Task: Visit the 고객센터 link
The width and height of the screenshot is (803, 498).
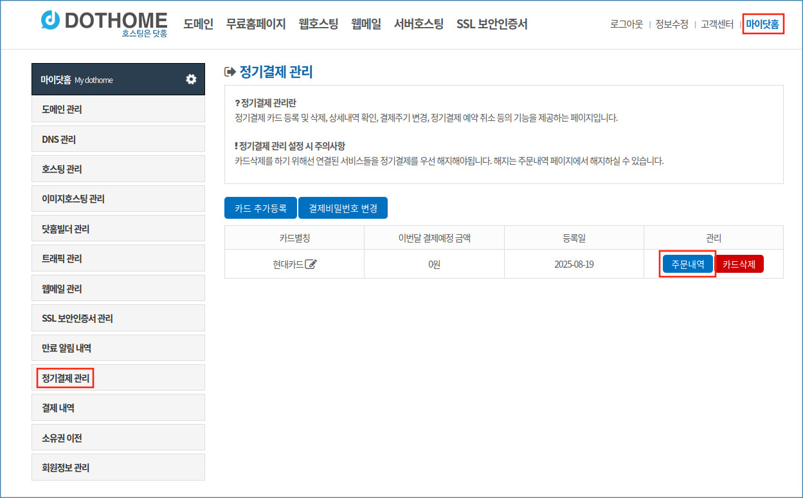Action: coord(717,24)
